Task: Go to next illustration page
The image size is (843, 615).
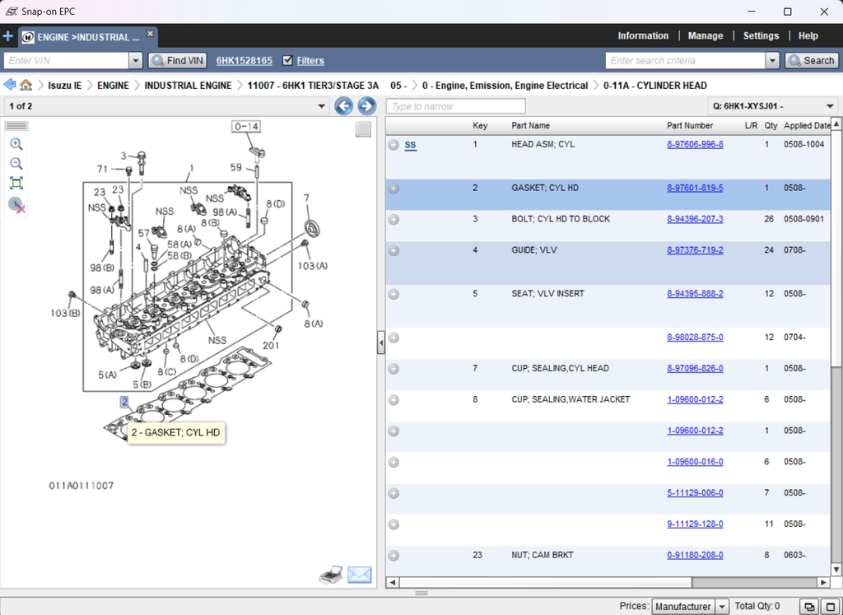Action: pyautogui.click(x=366, y=106)
